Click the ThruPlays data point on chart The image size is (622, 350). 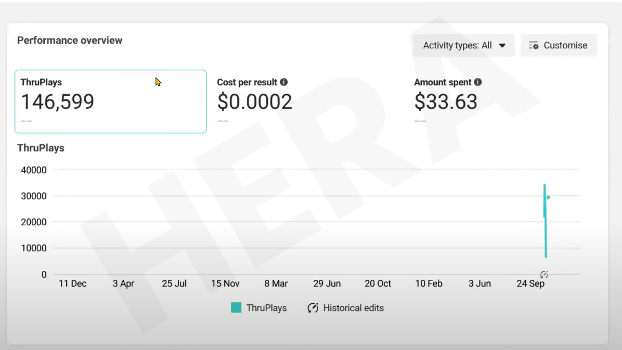pyautogui.click(x=548, y=197)
